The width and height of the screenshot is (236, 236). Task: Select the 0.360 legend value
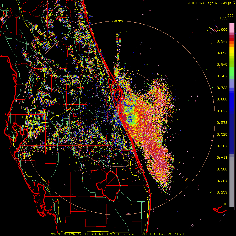coord(222,169)
